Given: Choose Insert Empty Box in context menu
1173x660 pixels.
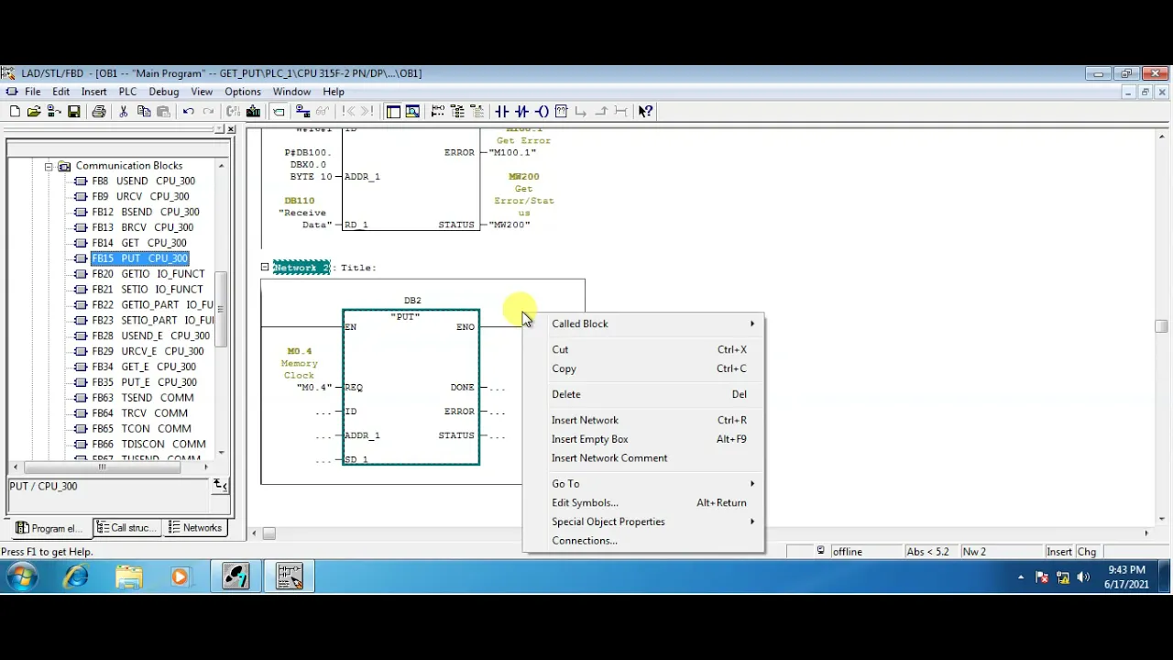Looking at the screenshot, I should (643, 439).
